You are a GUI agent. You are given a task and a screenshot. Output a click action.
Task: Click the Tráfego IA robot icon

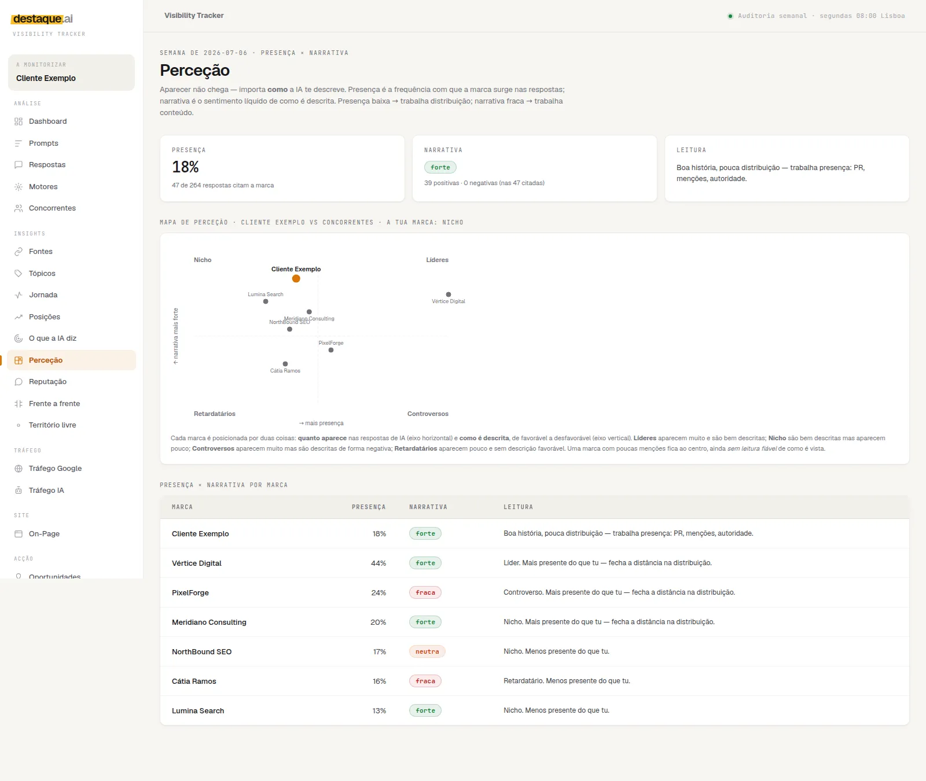click(x=19, y=491)
